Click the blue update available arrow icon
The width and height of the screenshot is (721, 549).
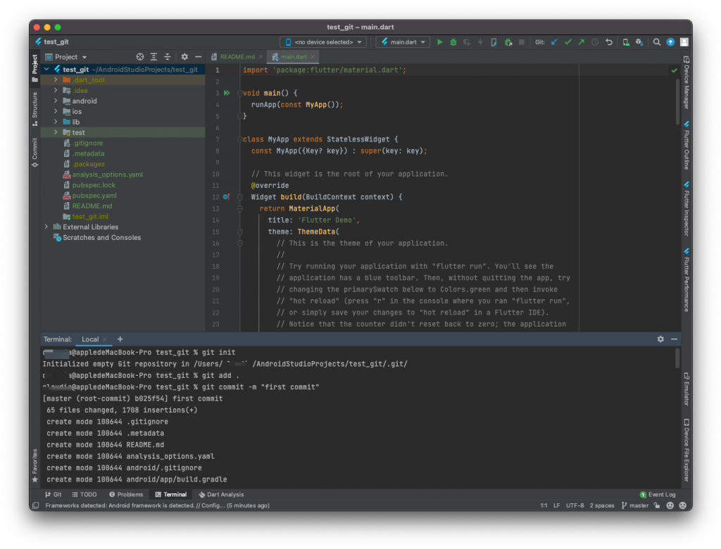pos(670,42)
